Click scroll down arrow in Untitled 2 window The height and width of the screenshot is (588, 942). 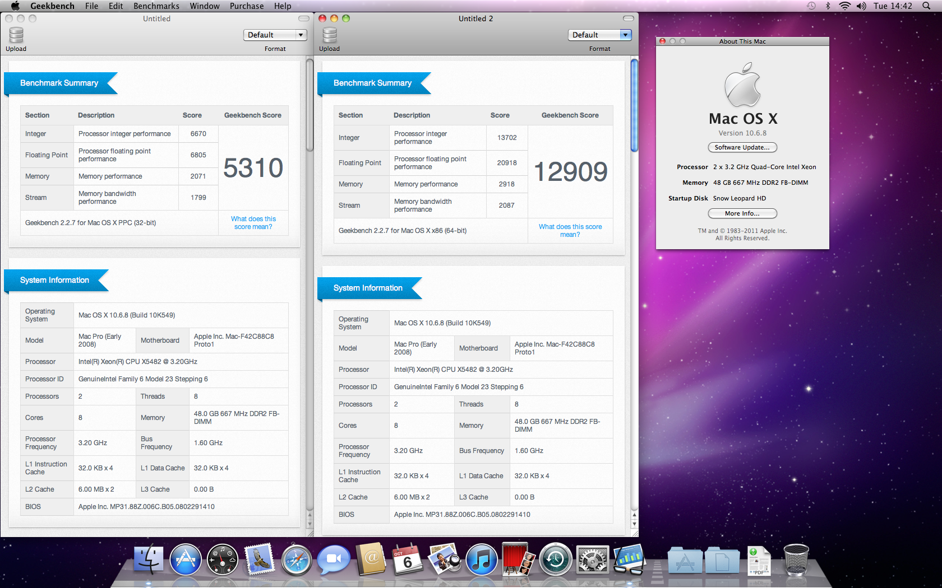pos(635,524)
